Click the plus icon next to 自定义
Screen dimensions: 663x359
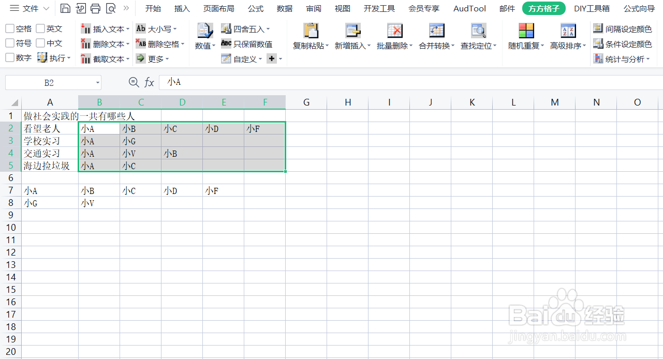pyautogui.click(x=271, y=58)
